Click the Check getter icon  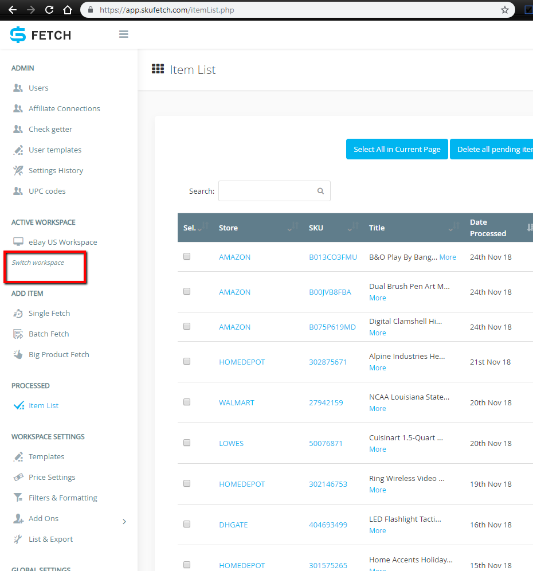18,129
